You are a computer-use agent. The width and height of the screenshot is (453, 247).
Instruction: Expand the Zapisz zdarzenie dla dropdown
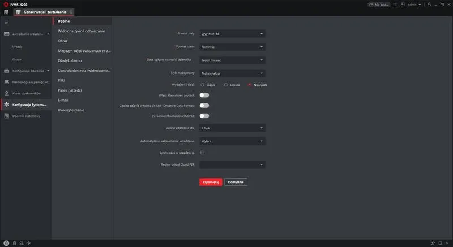232,128
